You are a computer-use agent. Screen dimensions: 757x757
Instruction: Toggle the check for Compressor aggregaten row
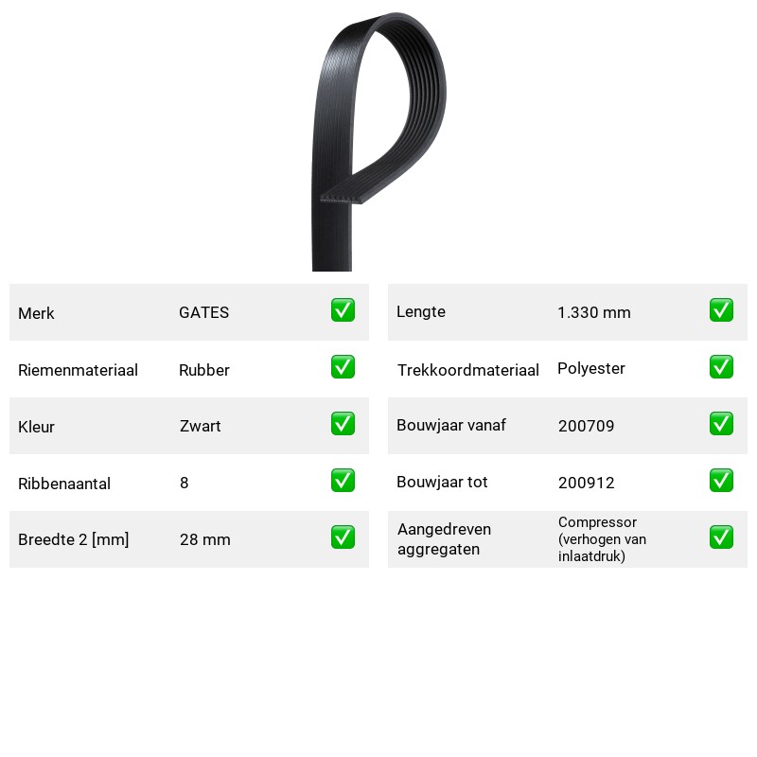721,537
